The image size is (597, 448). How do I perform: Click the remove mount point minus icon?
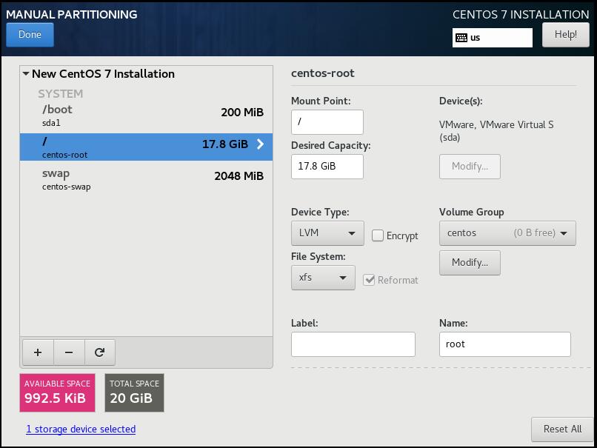69,352
